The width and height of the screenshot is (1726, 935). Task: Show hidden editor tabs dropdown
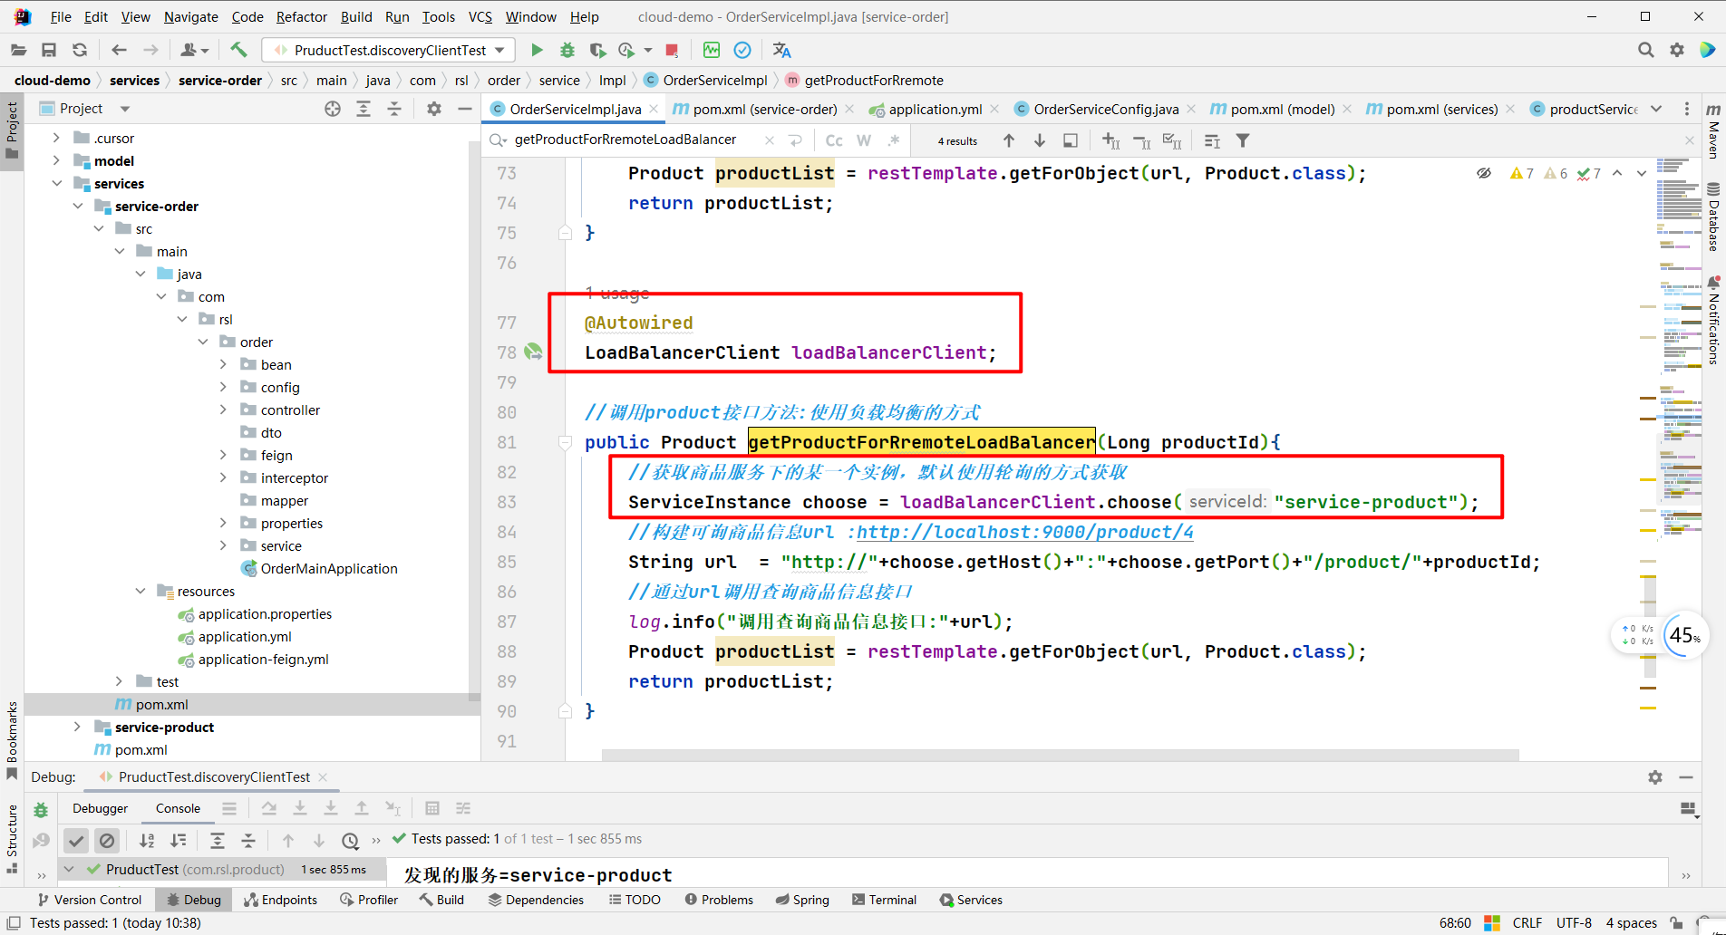pyautogui.click(x=1656, y=109)
